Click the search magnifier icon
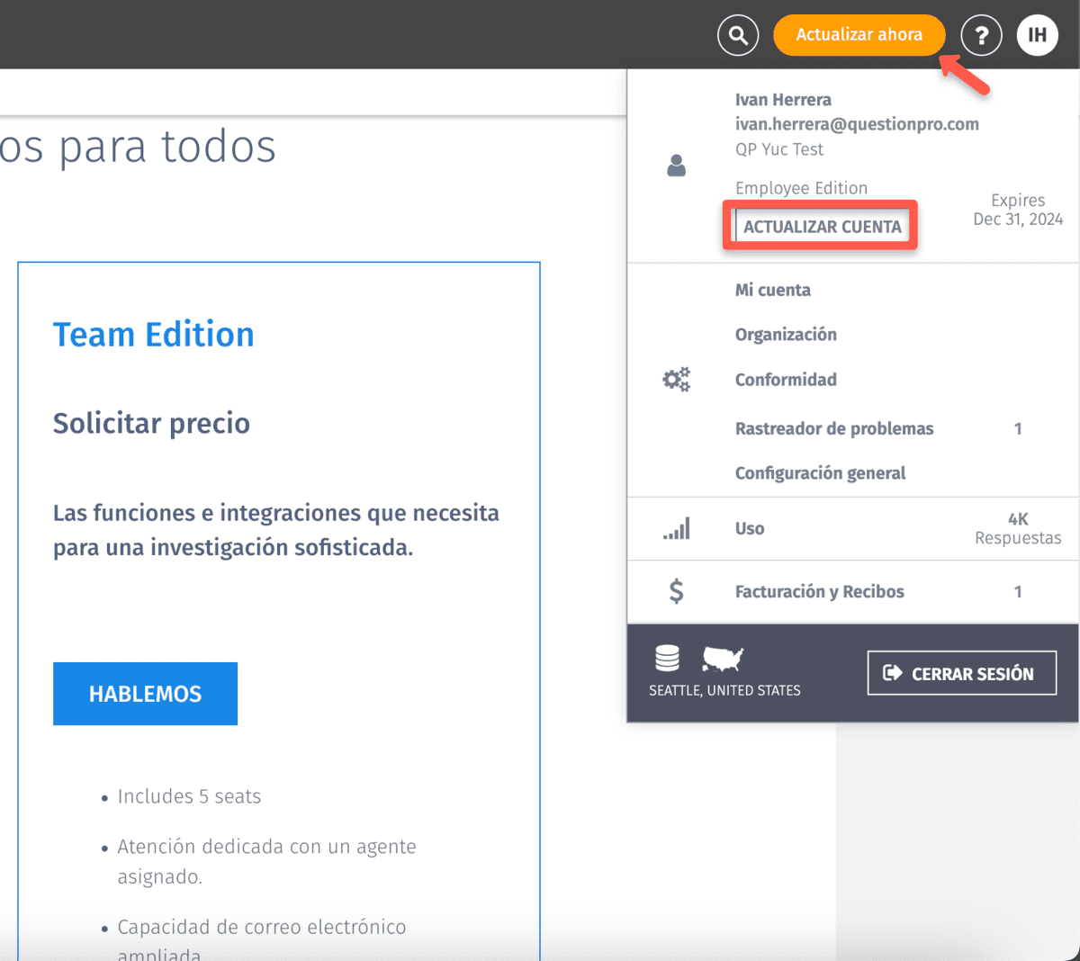 (738, 35)
